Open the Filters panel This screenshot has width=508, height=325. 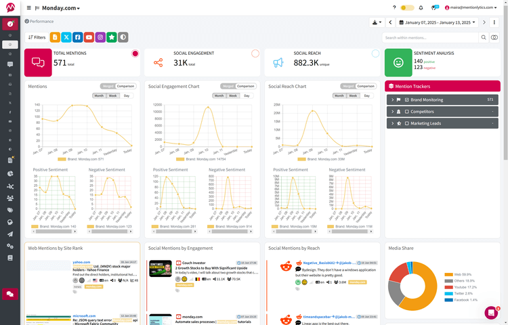(x=37, y=37)
